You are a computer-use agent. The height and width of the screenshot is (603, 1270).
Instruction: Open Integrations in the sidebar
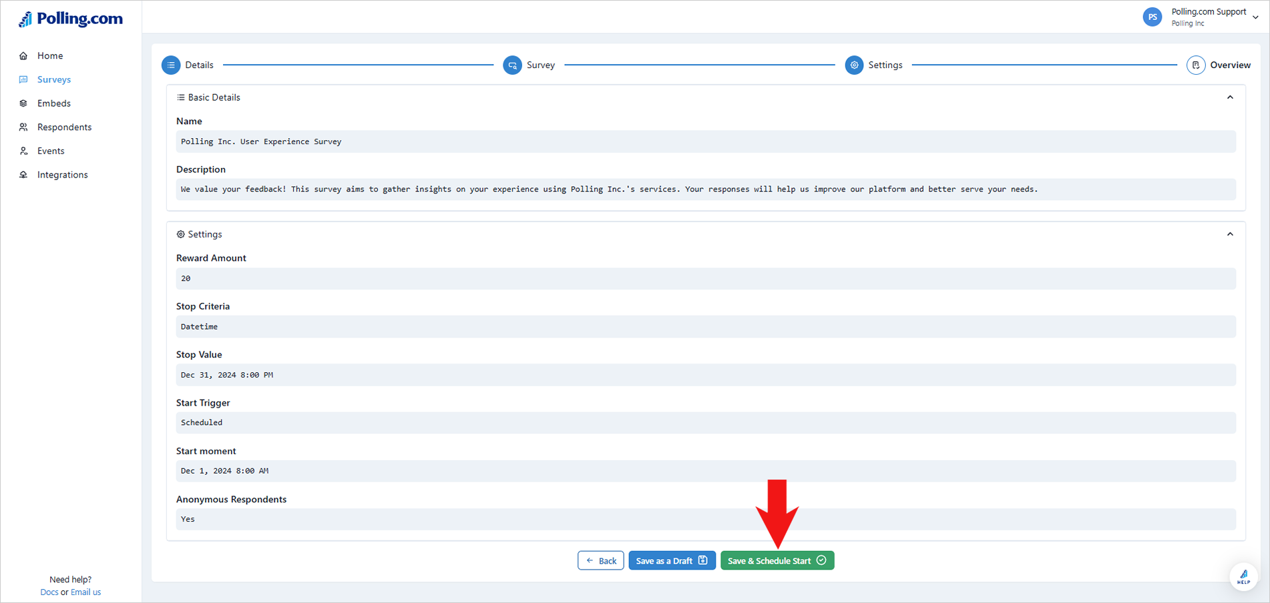tap(62, 175)
